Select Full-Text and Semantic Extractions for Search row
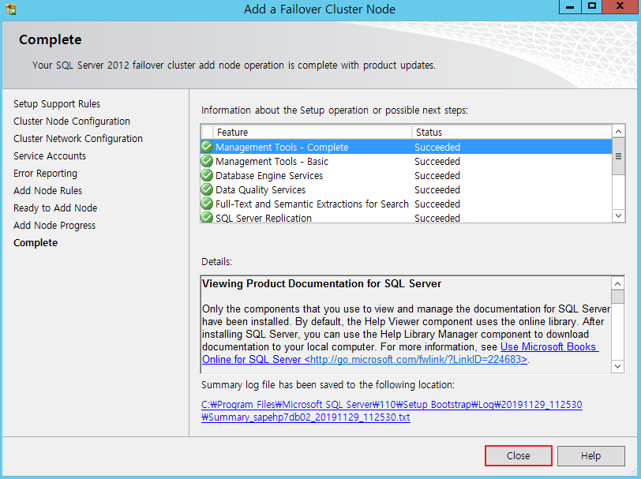This screenshot has height=479, width=641. (x=407, y=204)
